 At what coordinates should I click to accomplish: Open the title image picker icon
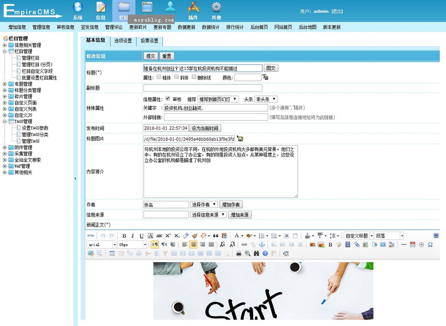(240, 139)
